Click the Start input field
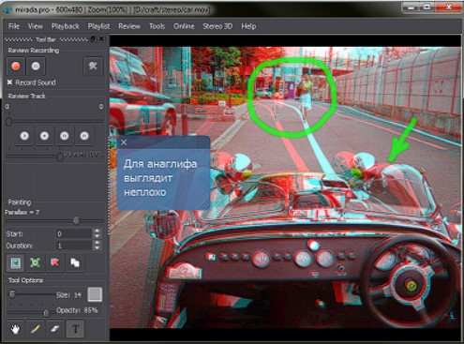The width and height of the screenshot is (464, 344). point(74,233)
